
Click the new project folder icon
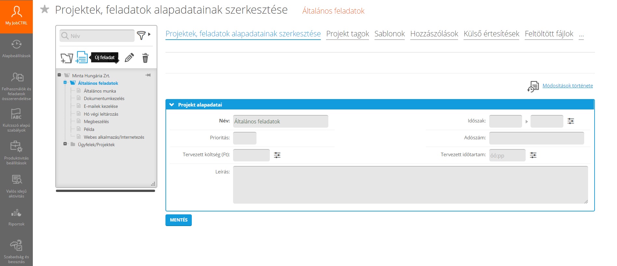click(67, 58)
